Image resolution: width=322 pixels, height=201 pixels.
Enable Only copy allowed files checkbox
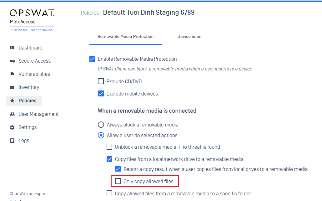(118, 181)
